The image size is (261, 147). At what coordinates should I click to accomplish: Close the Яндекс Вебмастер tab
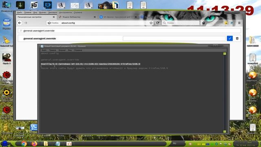95,17
